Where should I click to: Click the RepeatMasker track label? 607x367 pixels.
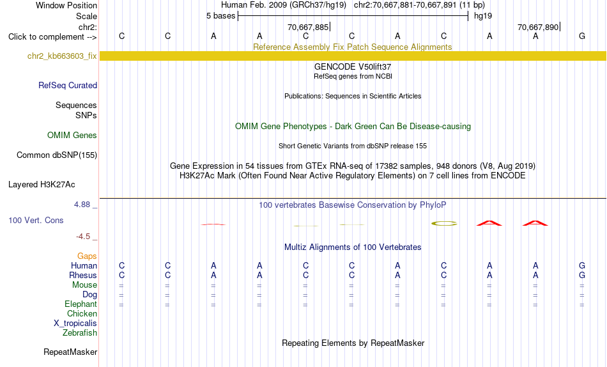click(70, 352)
